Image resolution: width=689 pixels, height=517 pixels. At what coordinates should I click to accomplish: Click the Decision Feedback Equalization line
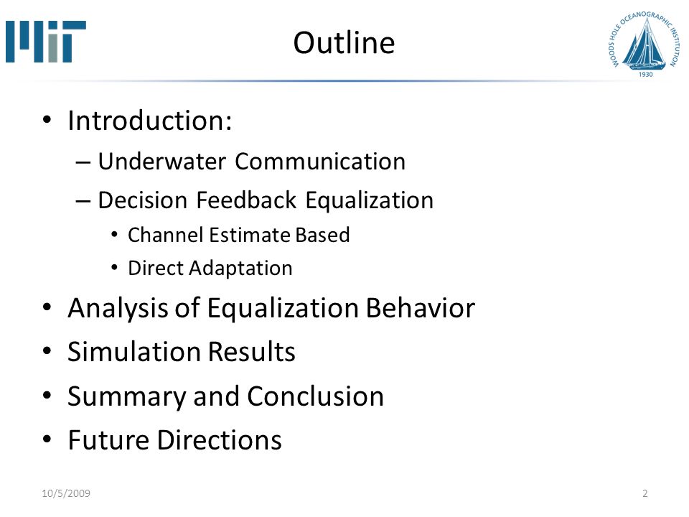(x=266, y=200)
